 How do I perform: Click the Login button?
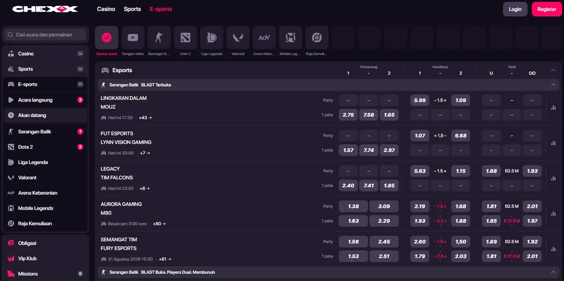click(x=515, y=9)
